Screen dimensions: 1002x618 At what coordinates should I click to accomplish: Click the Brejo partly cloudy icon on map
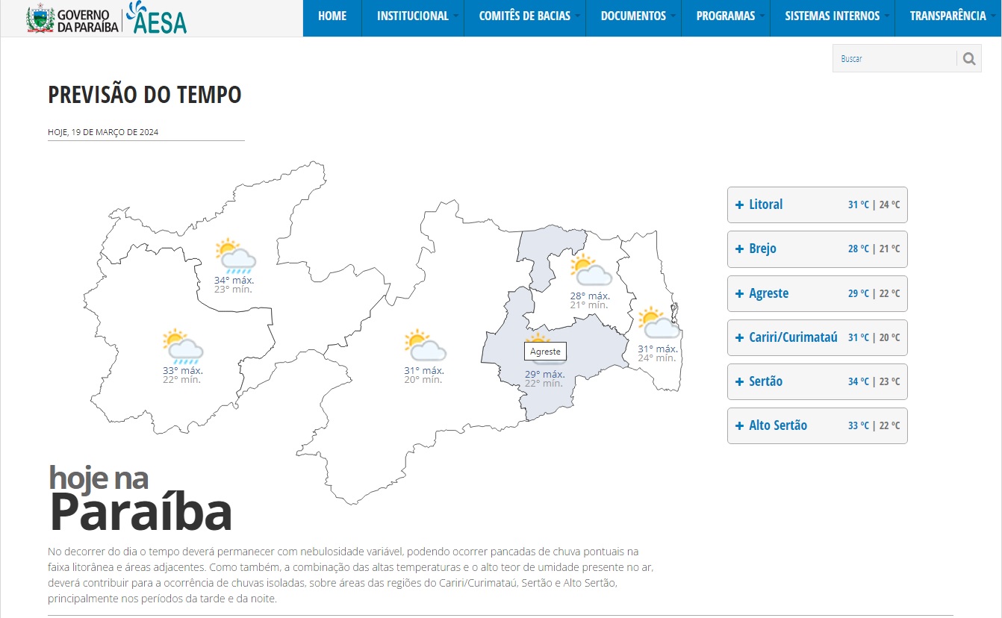pos(591,270)
